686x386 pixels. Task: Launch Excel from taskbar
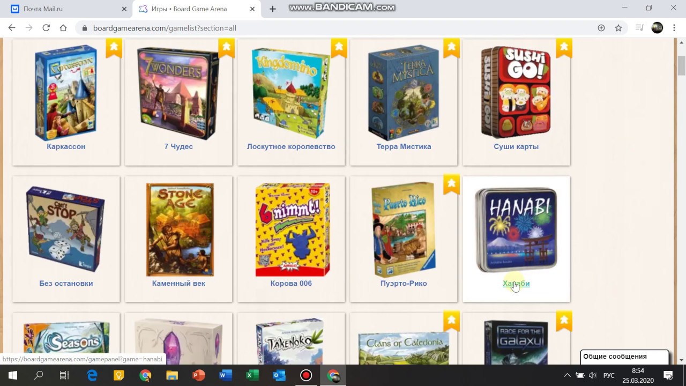(x=252, y=375)
